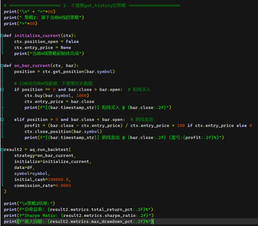Click the closing parenthesis of run_backtest call
This screenshot has height=226, width=258.
point(5,192)
